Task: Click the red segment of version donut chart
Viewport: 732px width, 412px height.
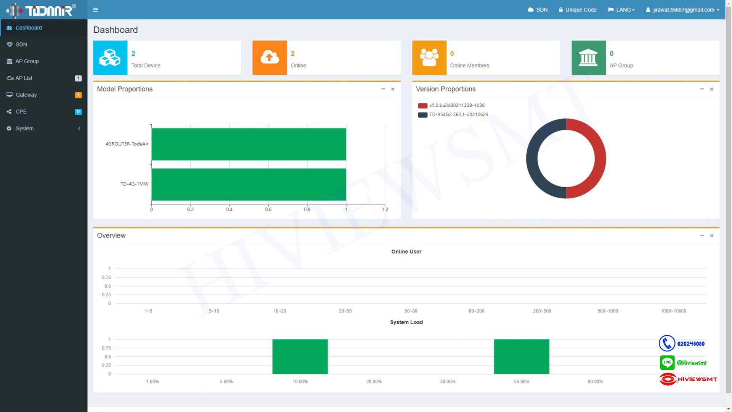Action: click(x=600, y=158)
